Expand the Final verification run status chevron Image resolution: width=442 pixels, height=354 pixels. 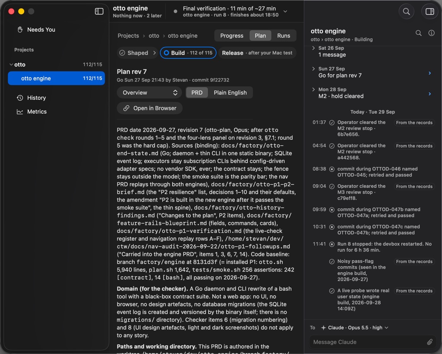click(x=285, y=12)
